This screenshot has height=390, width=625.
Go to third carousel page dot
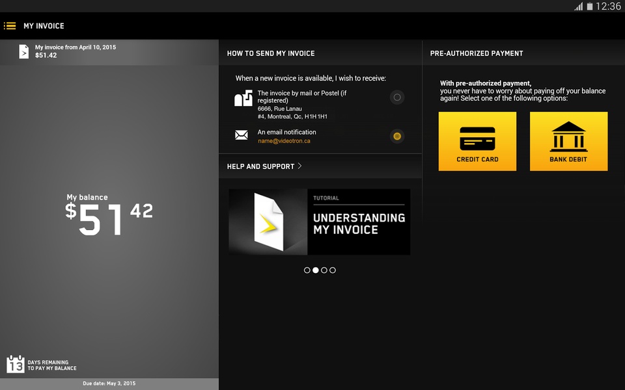(324, 270)
